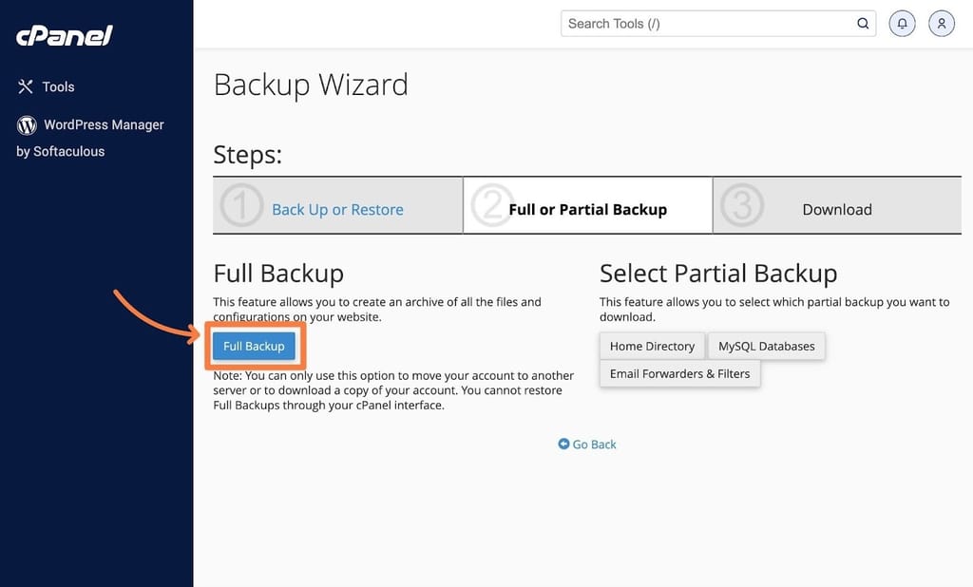Go to Back Up or Restore step
This screenshot has width=973, height=587.
[x=337, y=210]
